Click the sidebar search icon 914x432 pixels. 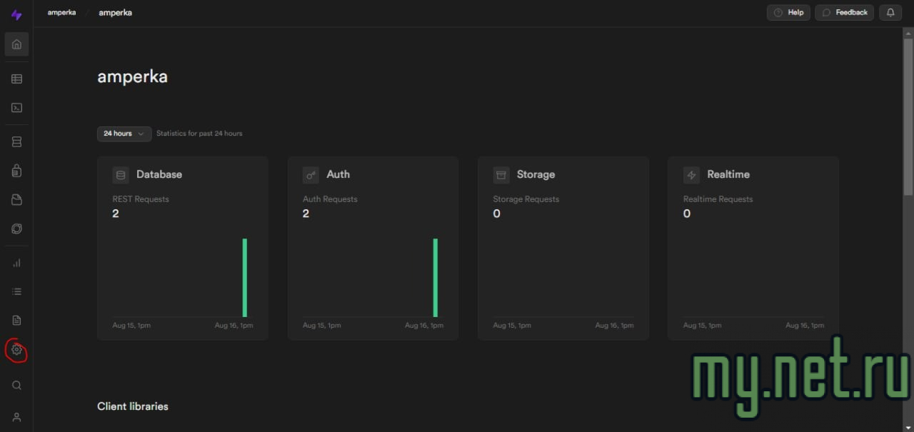tap(16, 386)
